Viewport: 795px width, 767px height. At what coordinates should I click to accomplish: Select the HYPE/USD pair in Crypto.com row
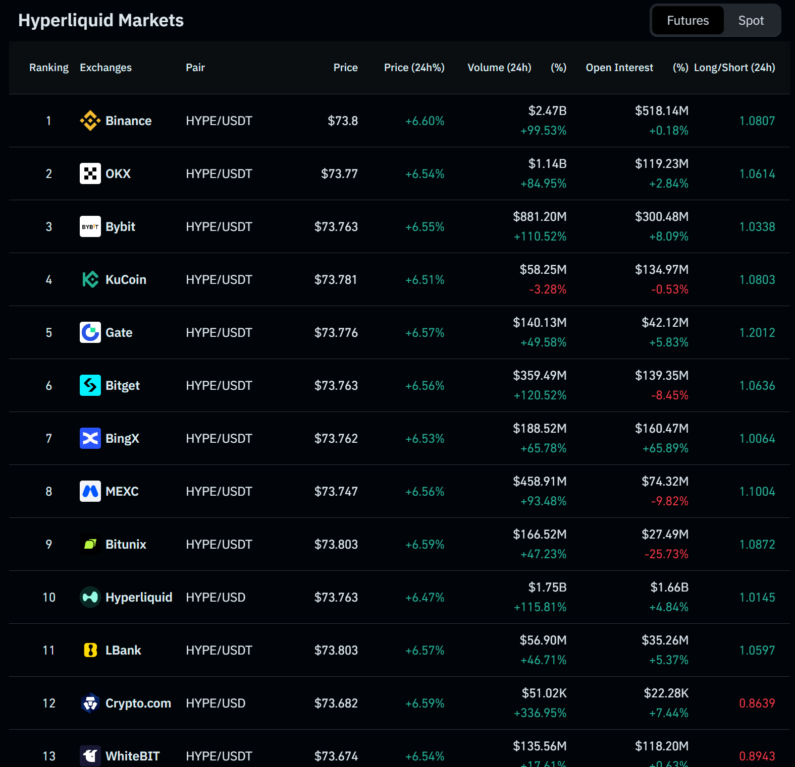[x=216, y=703]
